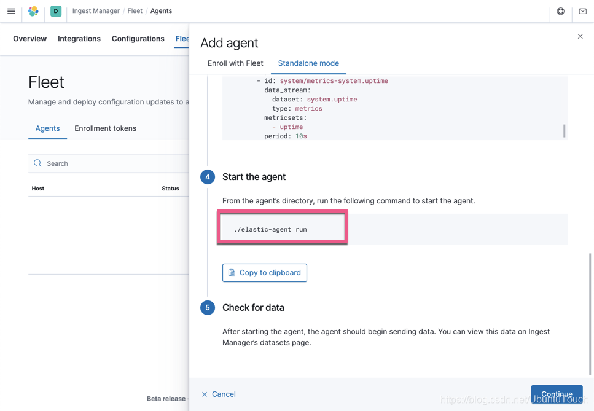Click the Elastic logo icon
This screenshot has height=411, width=594.
click(33, 11)
